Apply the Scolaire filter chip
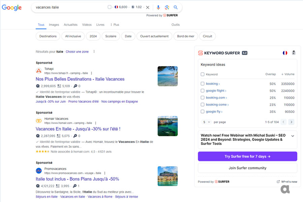This screenshot has width=303, height=202. pos(111,36)
